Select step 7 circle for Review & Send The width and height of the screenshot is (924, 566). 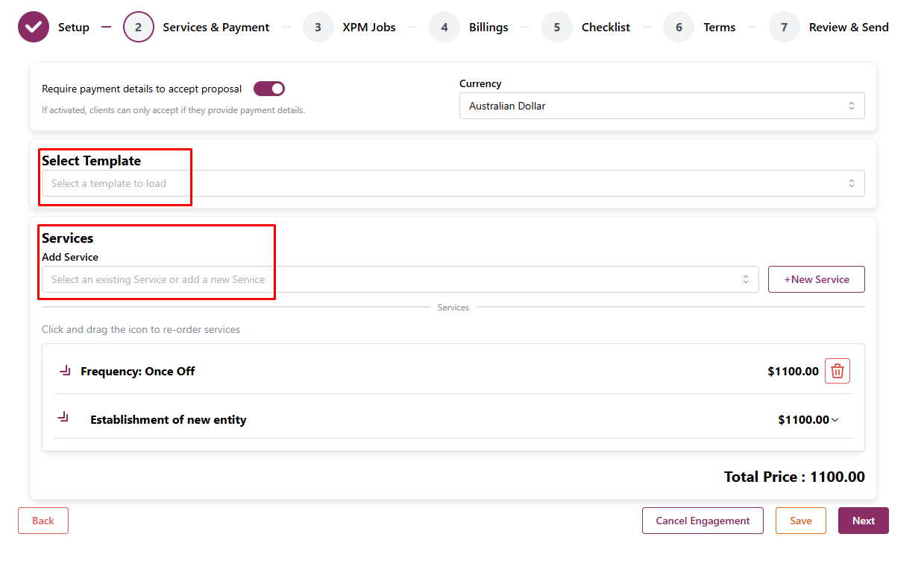pos(784,27)
